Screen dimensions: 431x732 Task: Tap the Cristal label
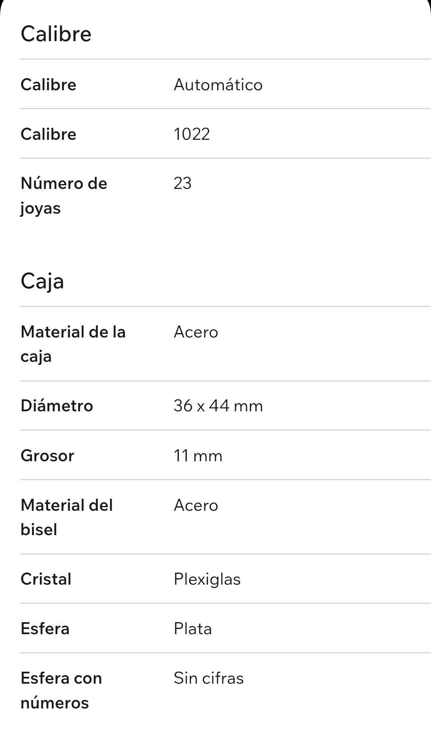click(46, 579)
